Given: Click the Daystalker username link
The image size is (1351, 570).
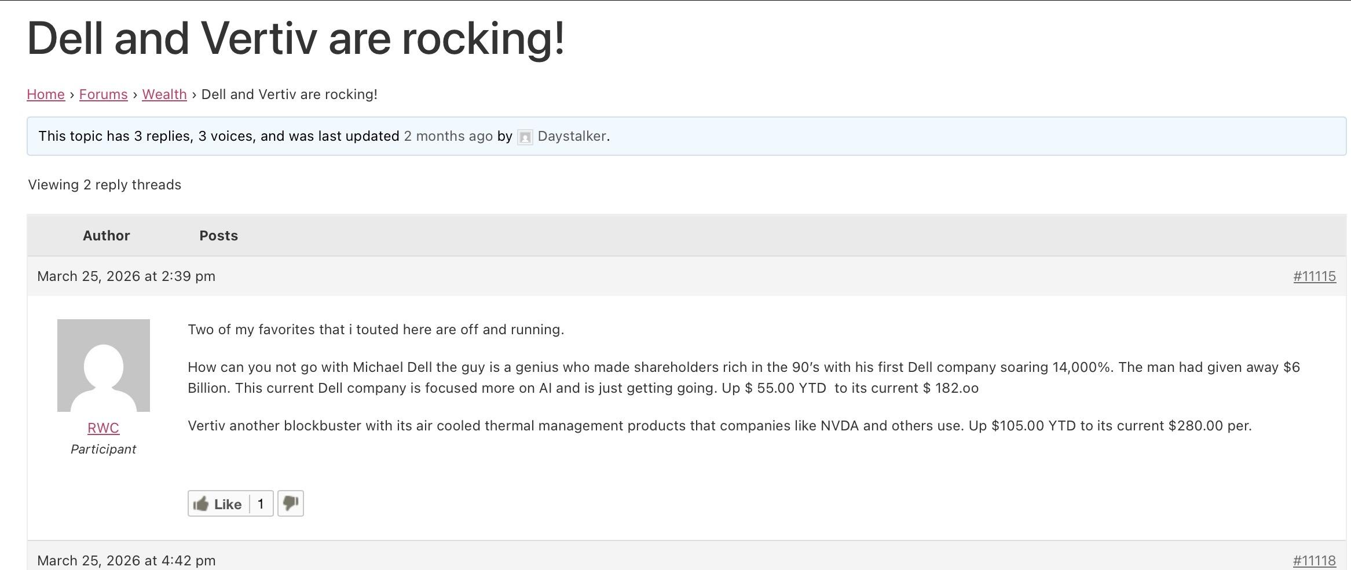Looking at the screenshot, I should tap(572, 136).
